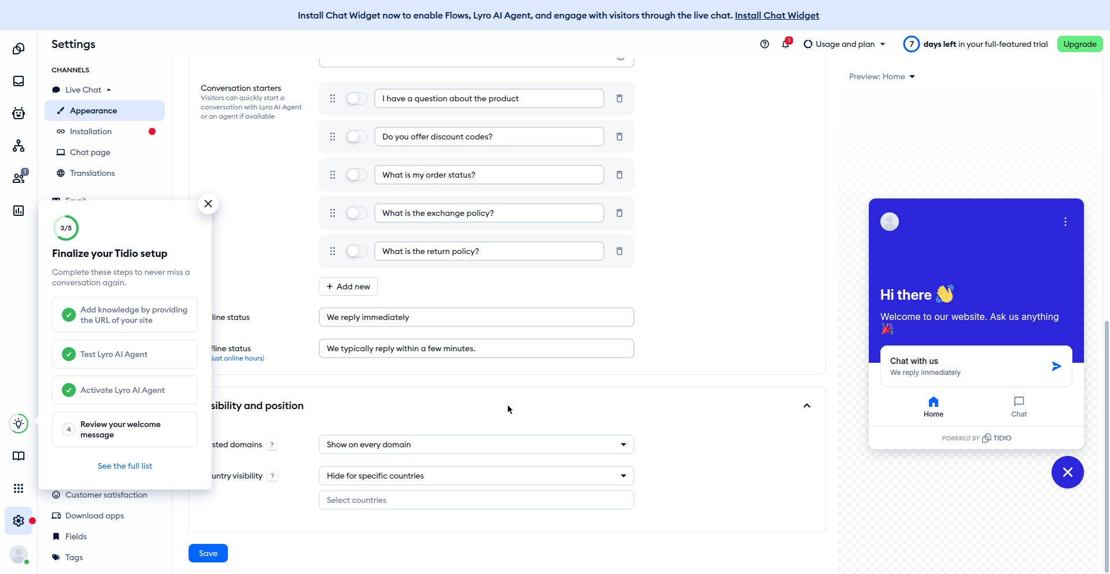Enable the 'Do you offer discount codes?' starter
The width and height of the screenshot is (1110, 574).
357,137
